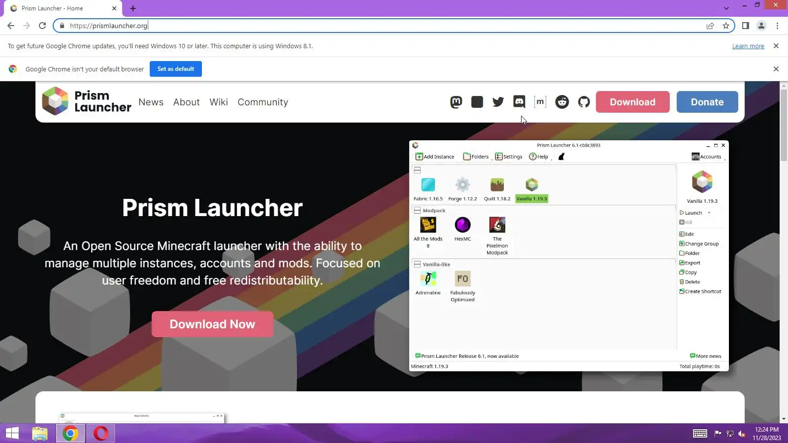This screenshot has width=788, height=443.
Task: Expand the Chrome tab search chevron
Action: pyautogui.click(x=726, y=8)
